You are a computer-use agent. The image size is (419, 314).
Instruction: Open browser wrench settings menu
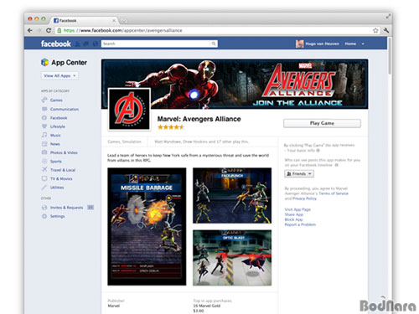(386, 30)
